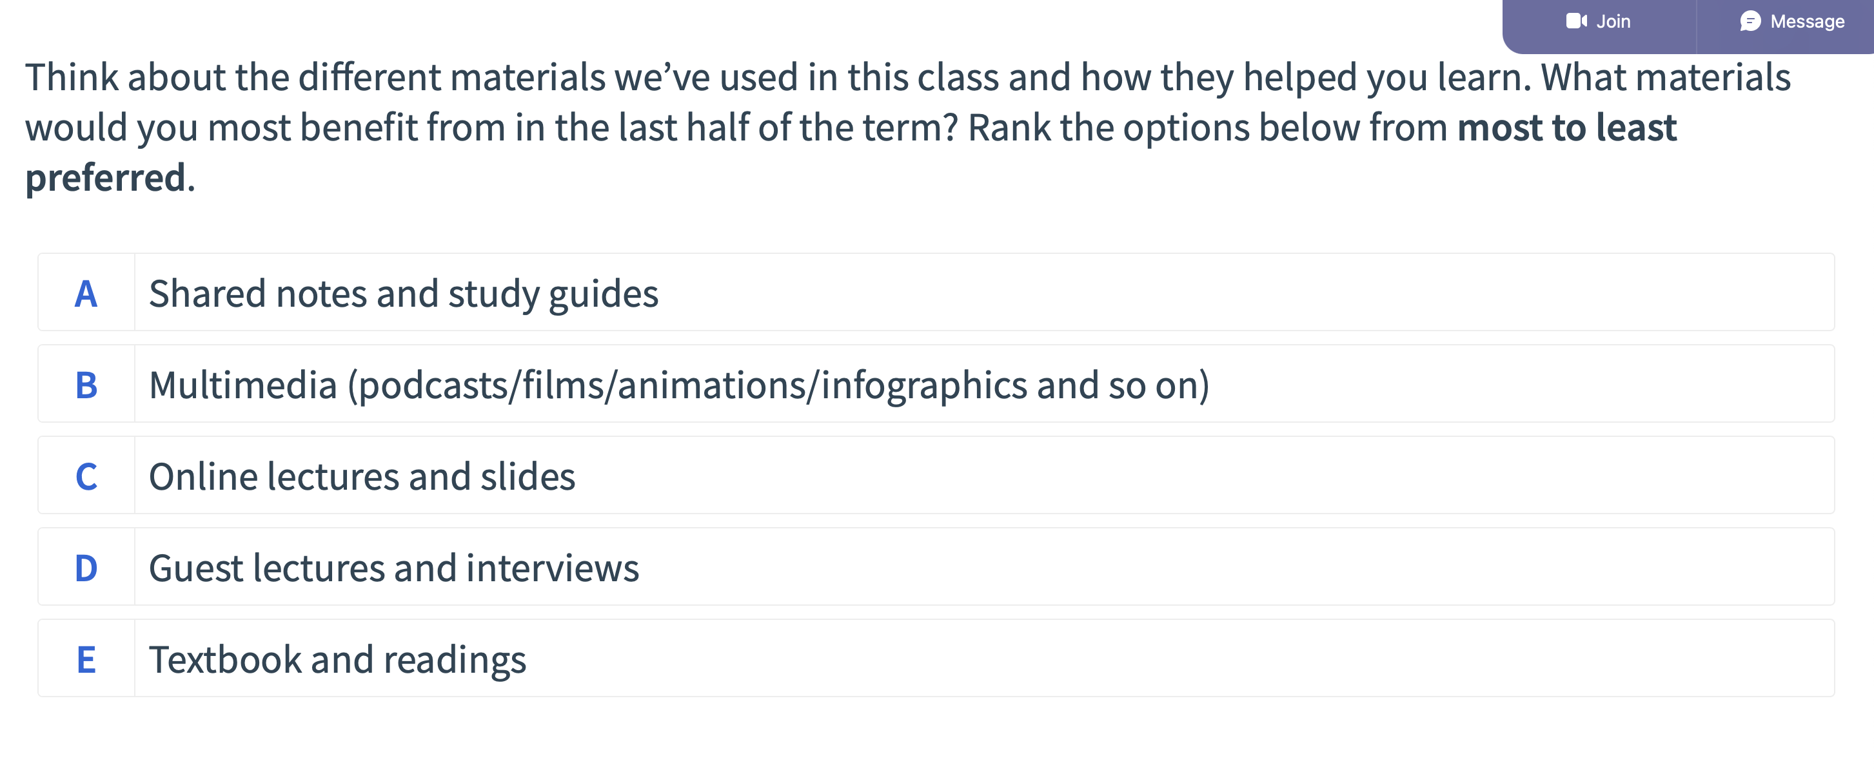
Task: Click the Shared notes and study guides text
Action: (404, 293)
